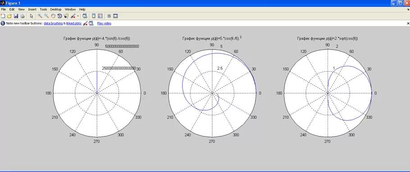Image resolution: width=410 pixels, height=172 pixels.
Task: Open the View menu
Action: pos(21,9)
